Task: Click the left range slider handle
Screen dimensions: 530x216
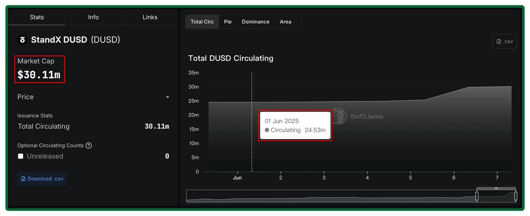Action: (x=477, y=196)
